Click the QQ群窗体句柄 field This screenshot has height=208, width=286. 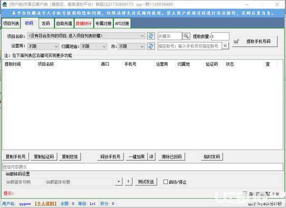[x=25, y=182]
